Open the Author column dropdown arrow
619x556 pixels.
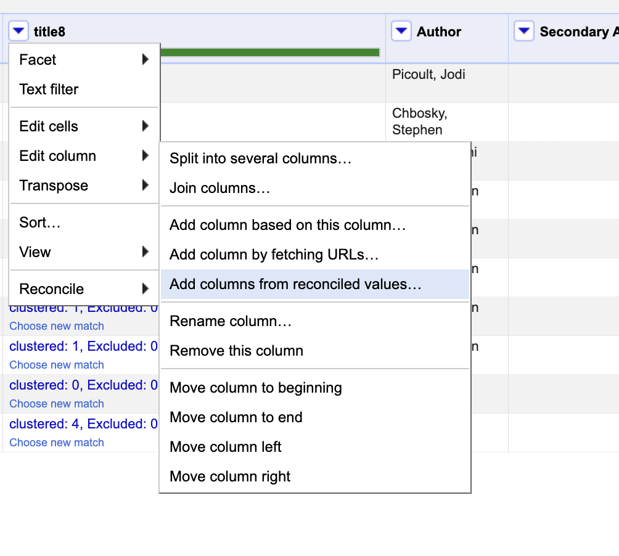click(401, 31)
